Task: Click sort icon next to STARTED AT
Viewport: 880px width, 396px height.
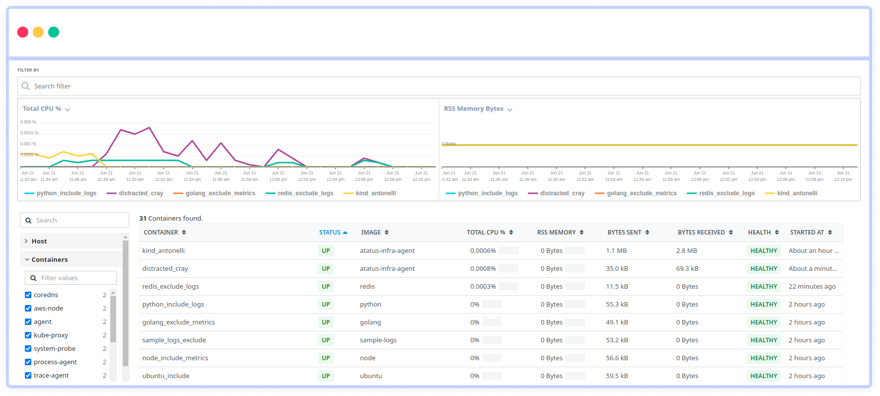Action: (830, 233)
